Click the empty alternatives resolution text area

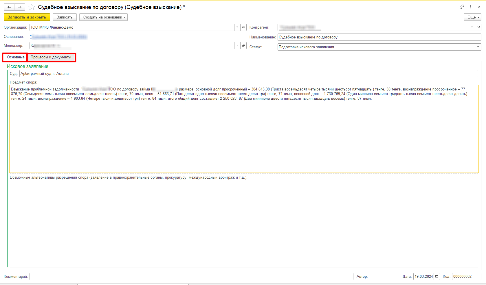tap(244, 224)
